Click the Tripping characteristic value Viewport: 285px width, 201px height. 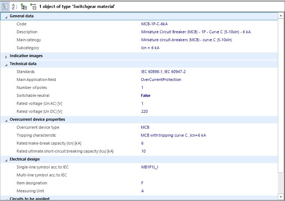click(173, 135)
